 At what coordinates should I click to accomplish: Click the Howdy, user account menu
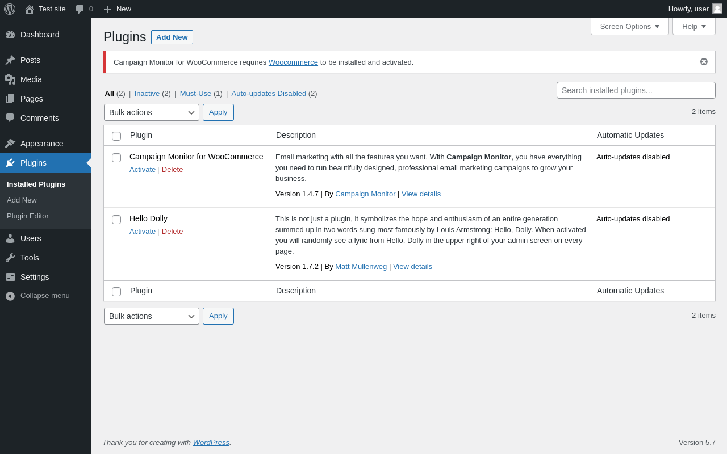tap(695, 9)
